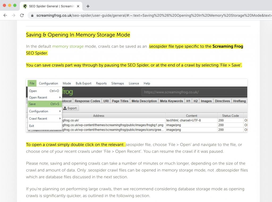Image resolution: width=272 pixels, height=202 pixels.
Task: Click the embedded SEO Spider URL field
Action: coord(194,92)
